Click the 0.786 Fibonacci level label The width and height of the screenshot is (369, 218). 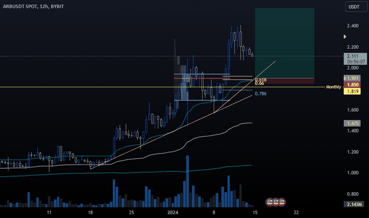pyautogui.click(x=261, y=94)
